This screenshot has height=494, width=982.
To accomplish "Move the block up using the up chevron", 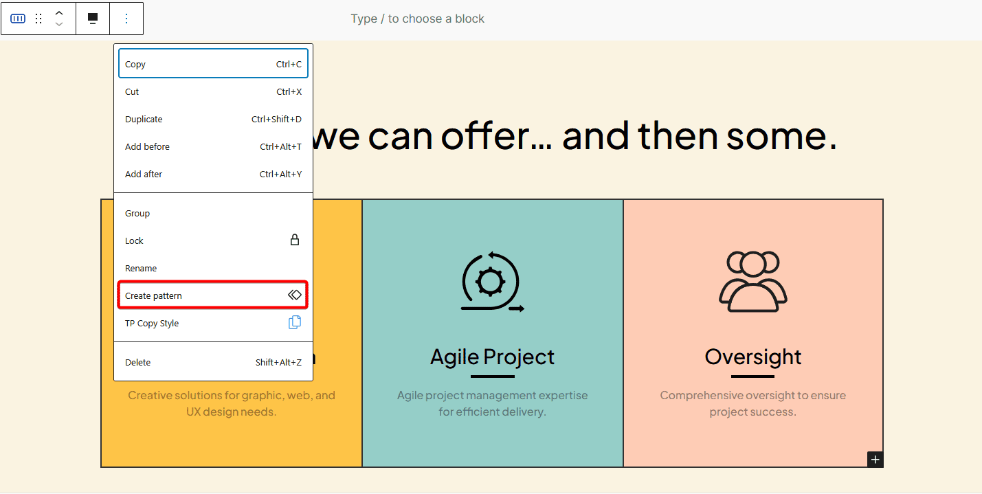I will coord(59,13).
